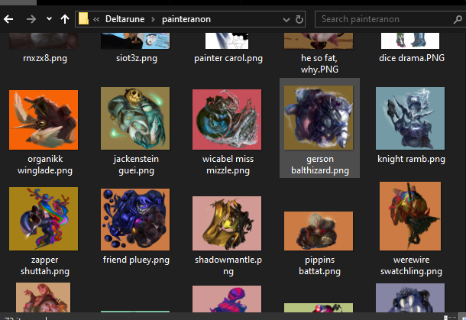
Task: Click the forward navigation arrow
Action: coord(31,19)
